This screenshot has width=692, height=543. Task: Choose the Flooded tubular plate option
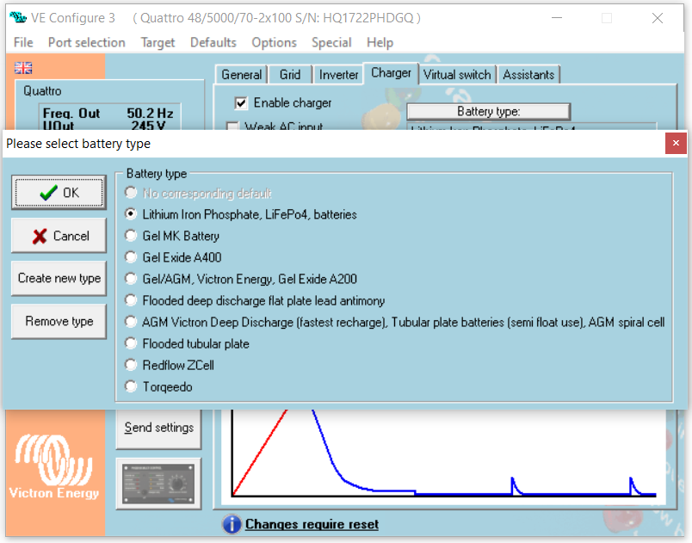point(187,344)
